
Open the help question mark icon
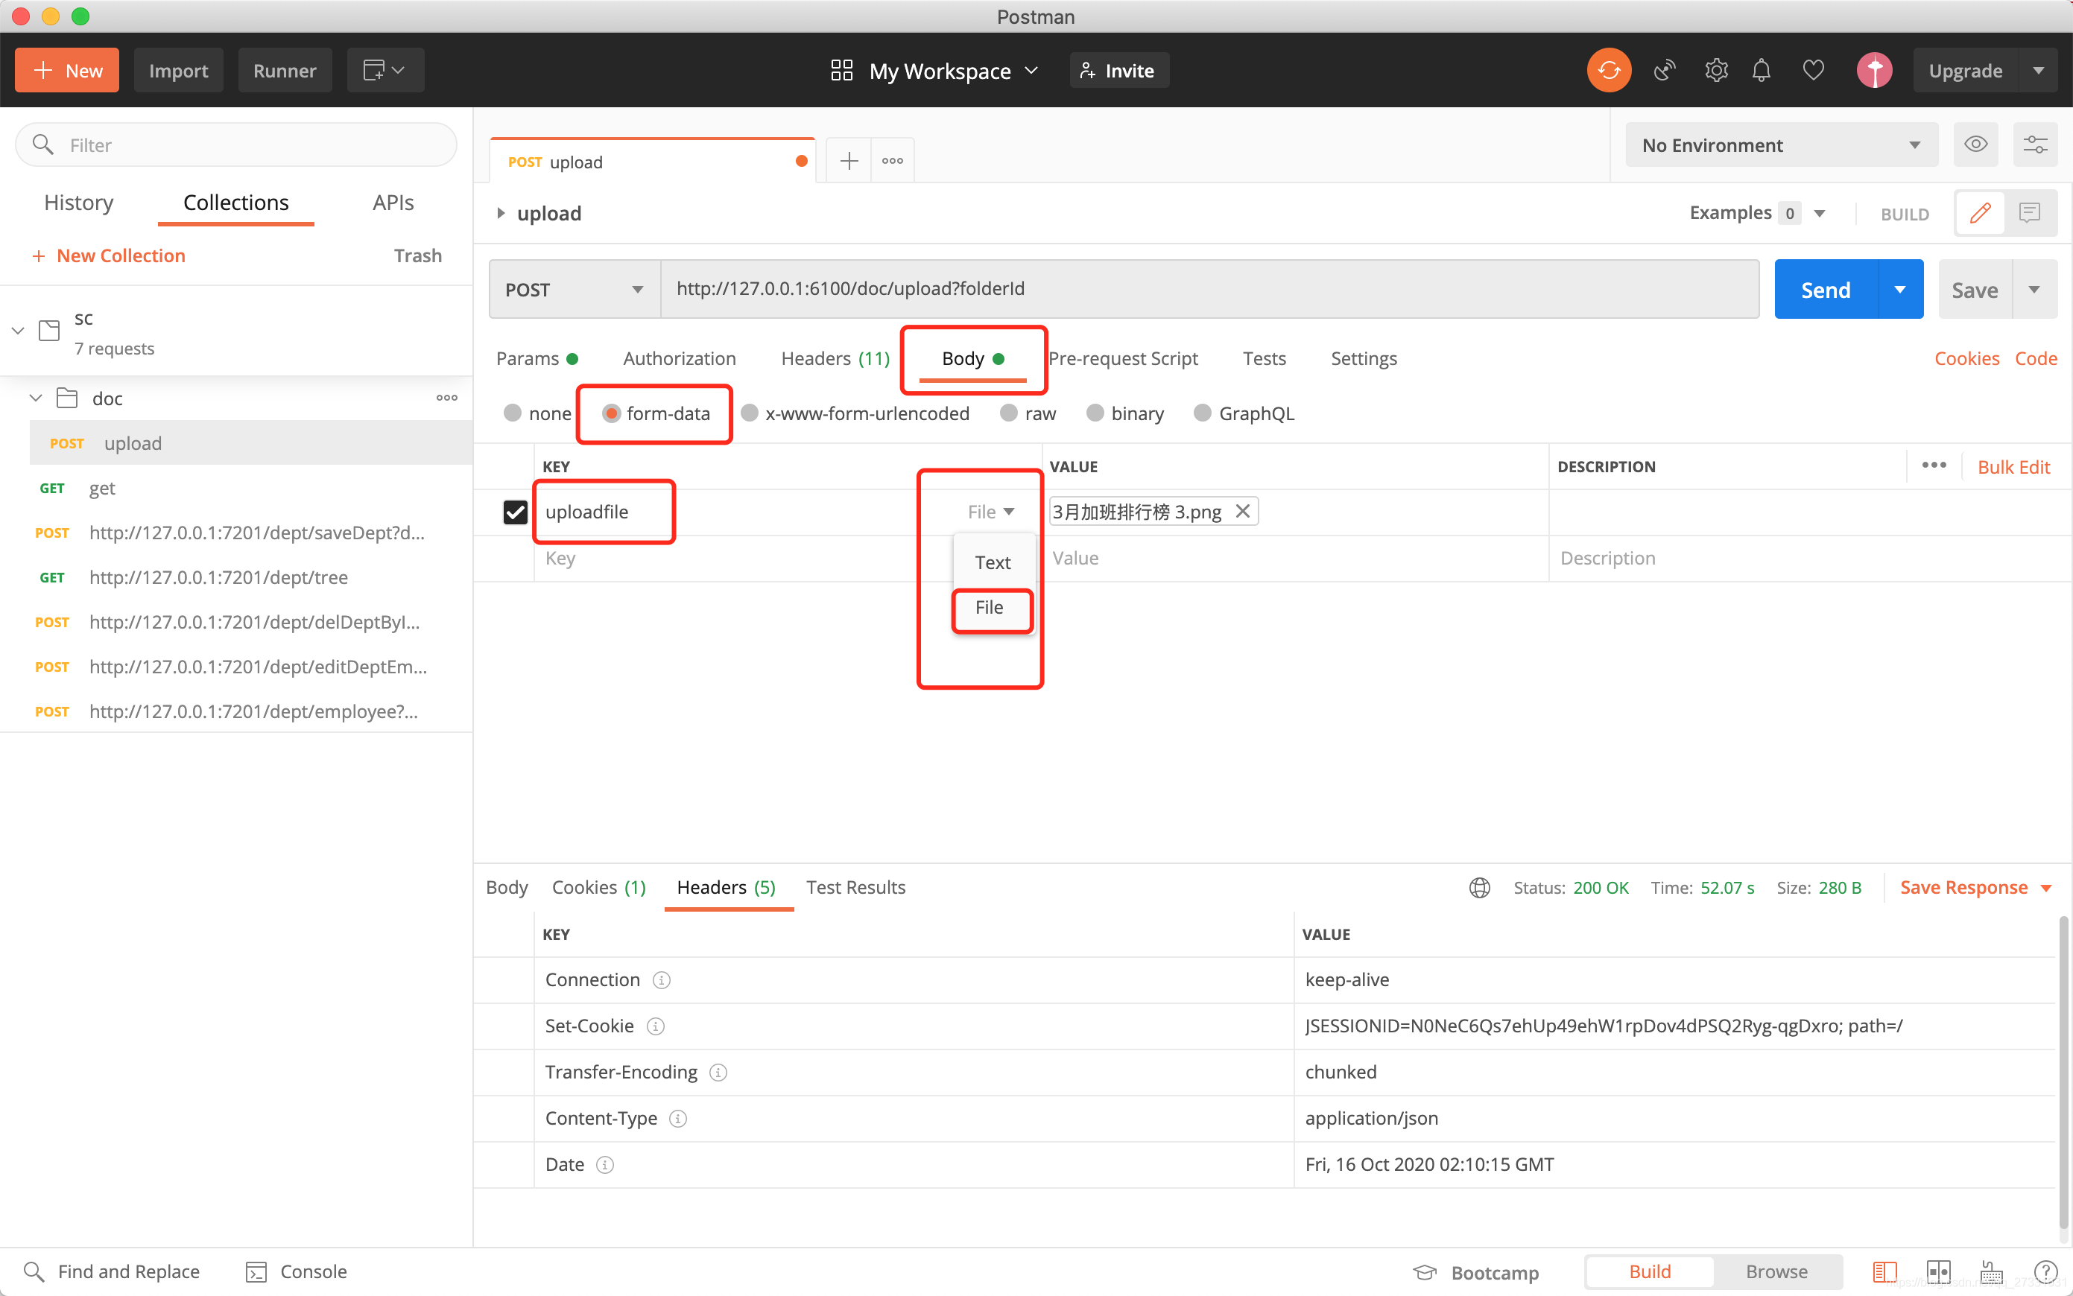(x=2045, y=1271)
